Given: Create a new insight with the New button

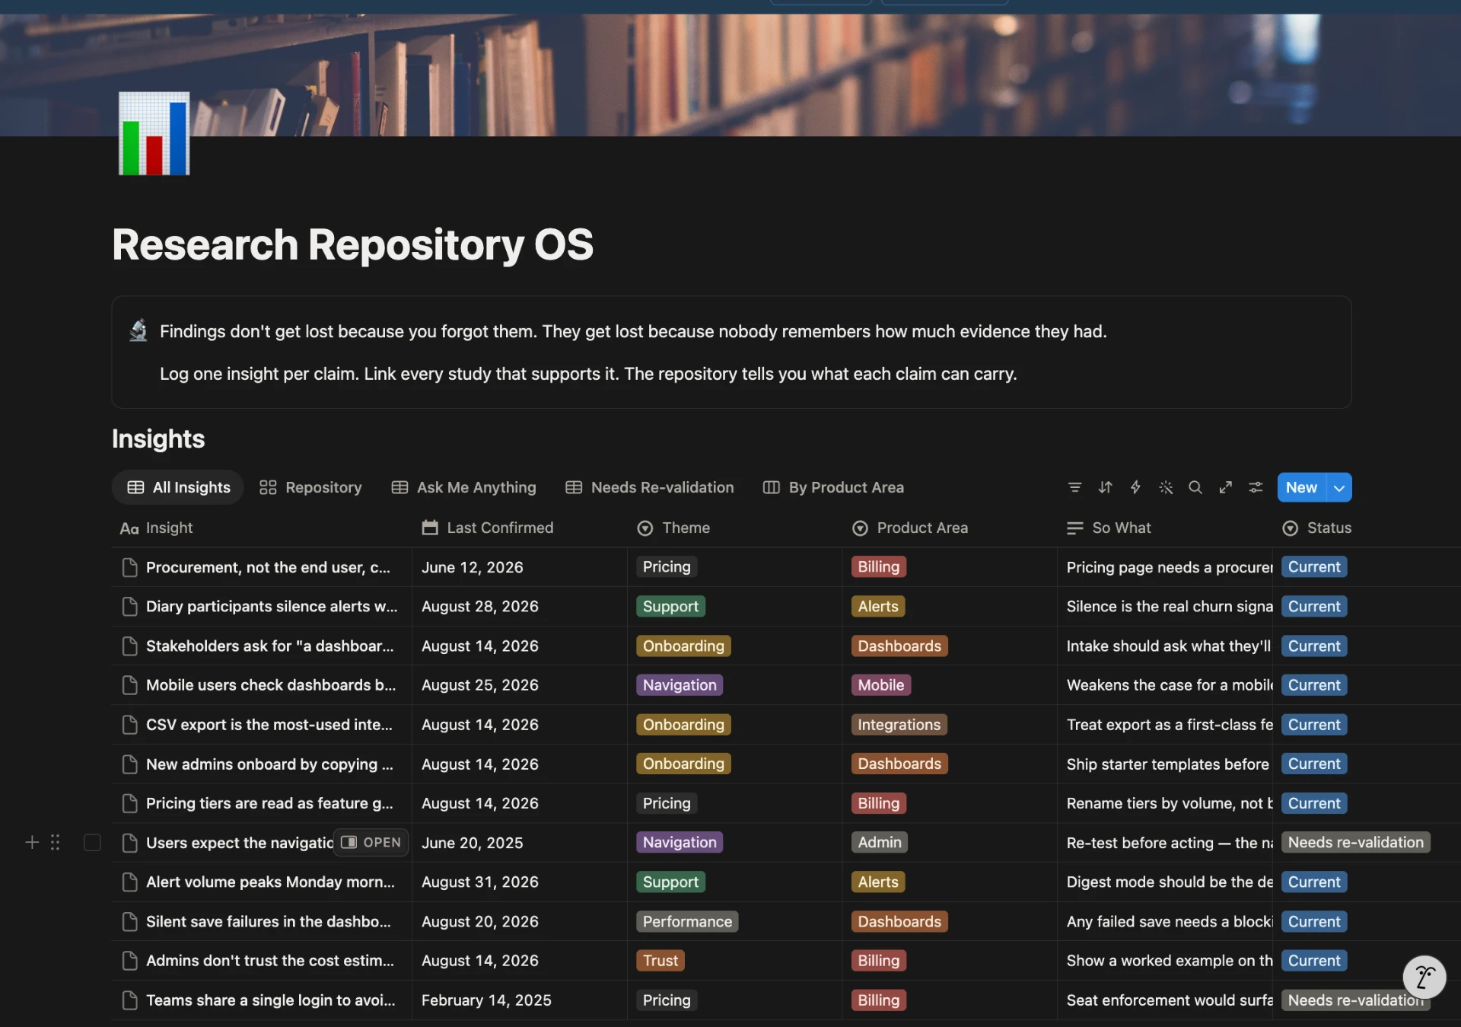Looking at the screenshot, I should click(1301, 487).
